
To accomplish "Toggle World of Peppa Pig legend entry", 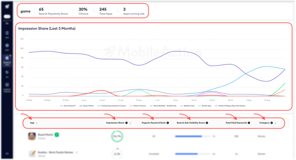I will (230, 106).
